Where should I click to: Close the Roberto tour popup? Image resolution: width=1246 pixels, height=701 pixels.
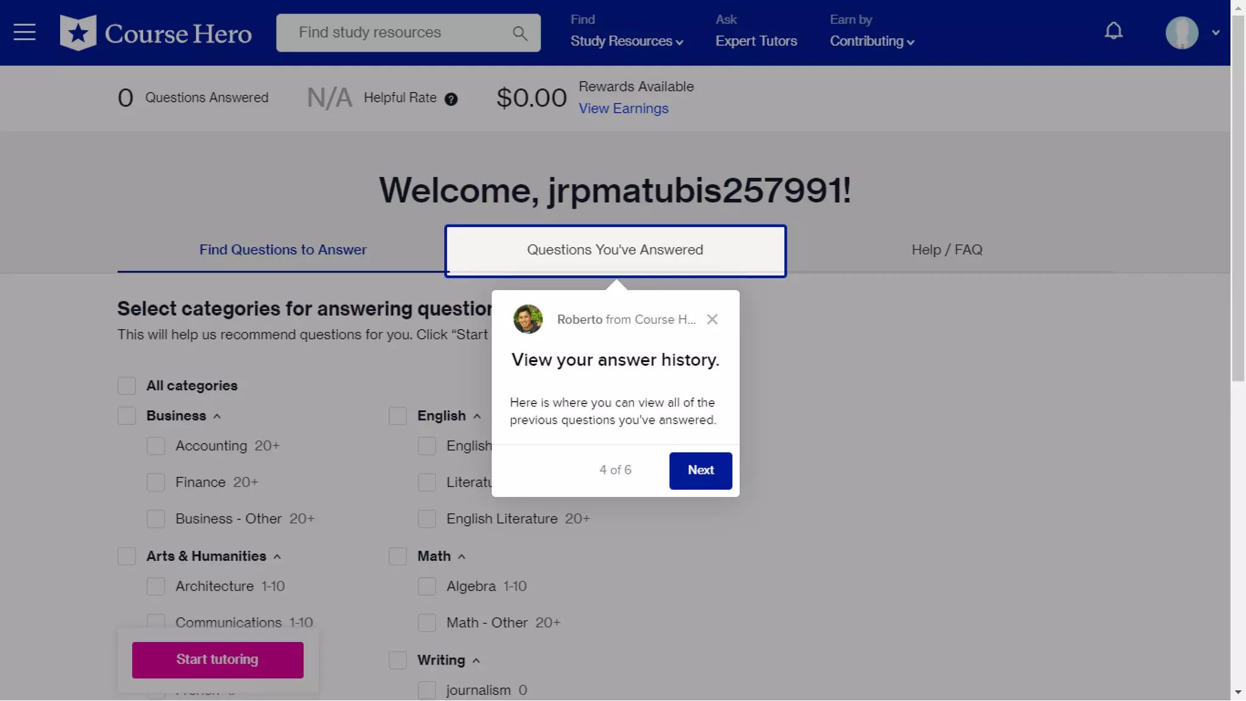(x=712, y=319)
